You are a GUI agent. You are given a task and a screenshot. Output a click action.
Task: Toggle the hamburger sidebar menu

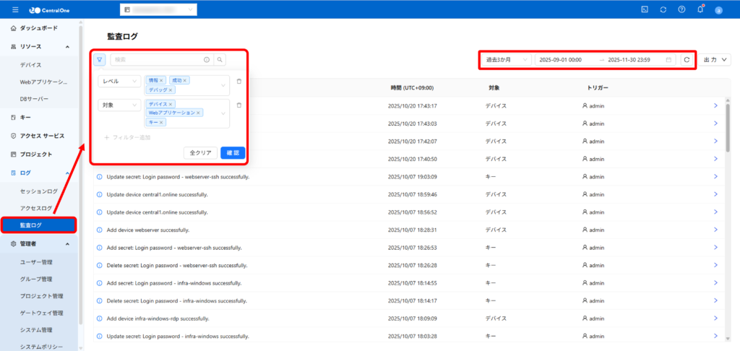[15, 9]
